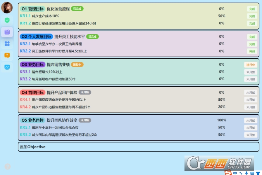
Task: Change status of O2 提升员工技能水平
Action: pyautogui.click(x=252, y=37)
